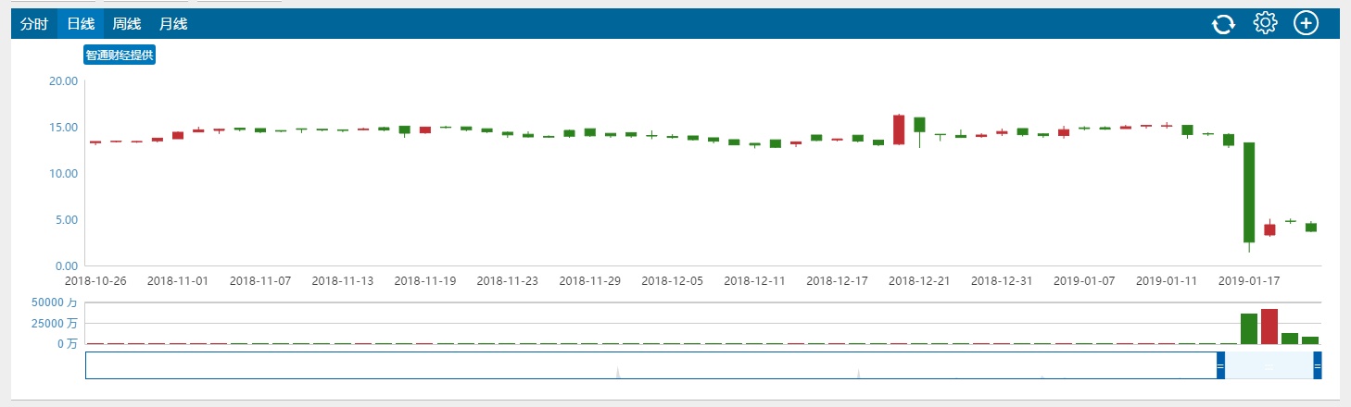The height and width of the screenshot is (407, 1351).
Task: Click the red candlestick after the crash
Action: pos(1269,228)
